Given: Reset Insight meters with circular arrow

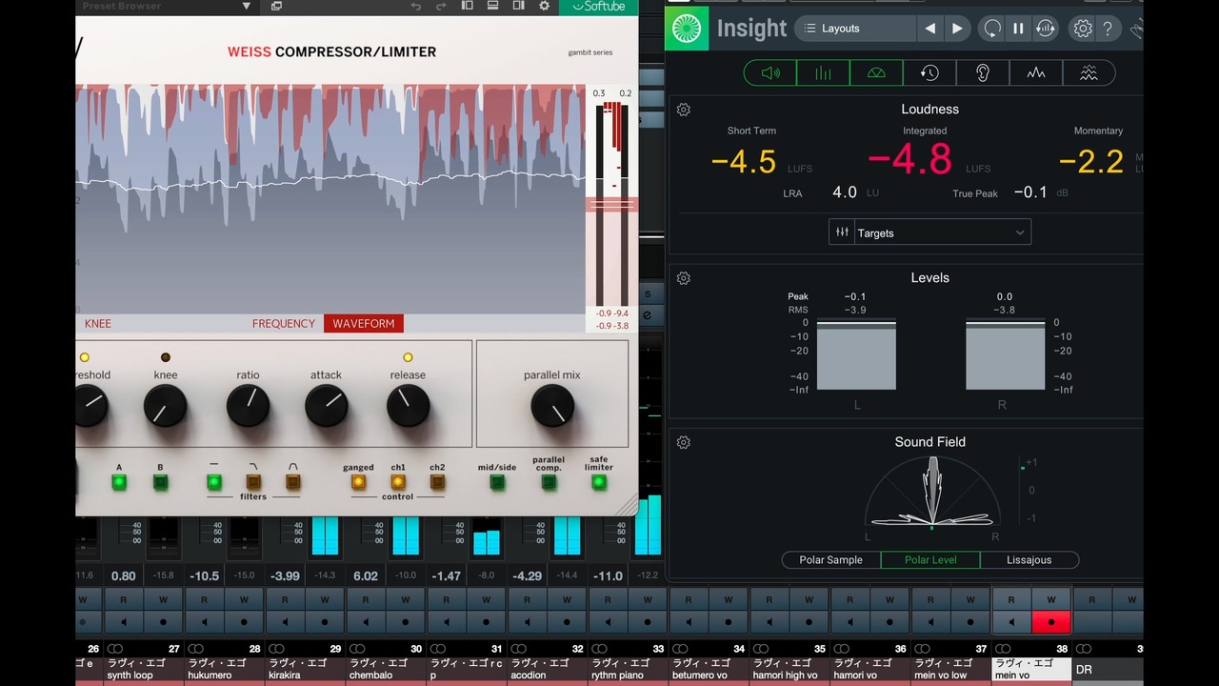Looking at the screenshot, I should click(x=991, y=29).
